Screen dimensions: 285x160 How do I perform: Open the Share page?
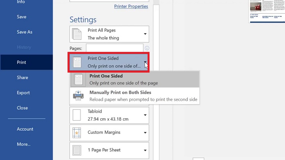click(22, 78)
